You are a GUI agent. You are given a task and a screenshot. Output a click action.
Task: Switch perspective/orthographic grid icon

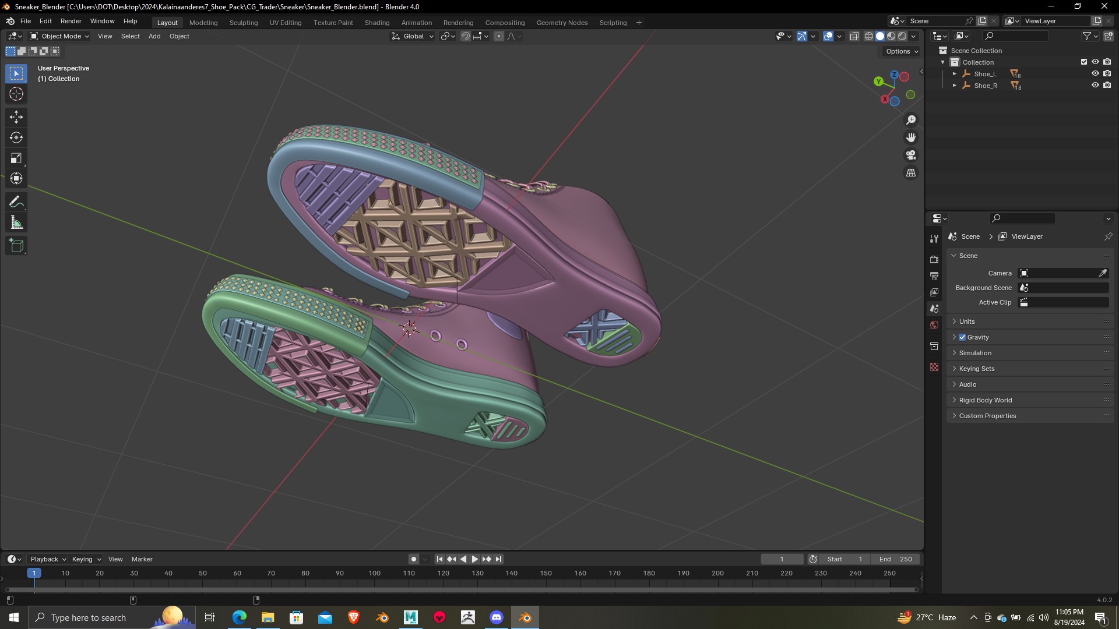911,173
